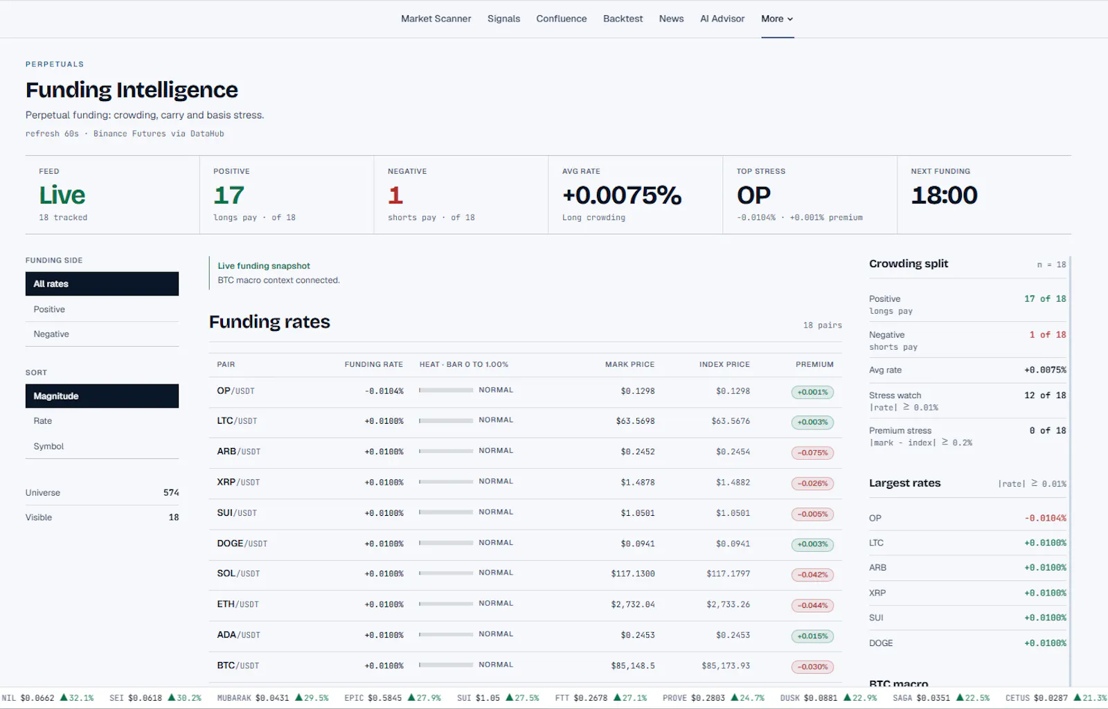Viewport: 1108px width, 709px height.
Task: Click the ETH/USDT pair name
Action: click(238, 604)
